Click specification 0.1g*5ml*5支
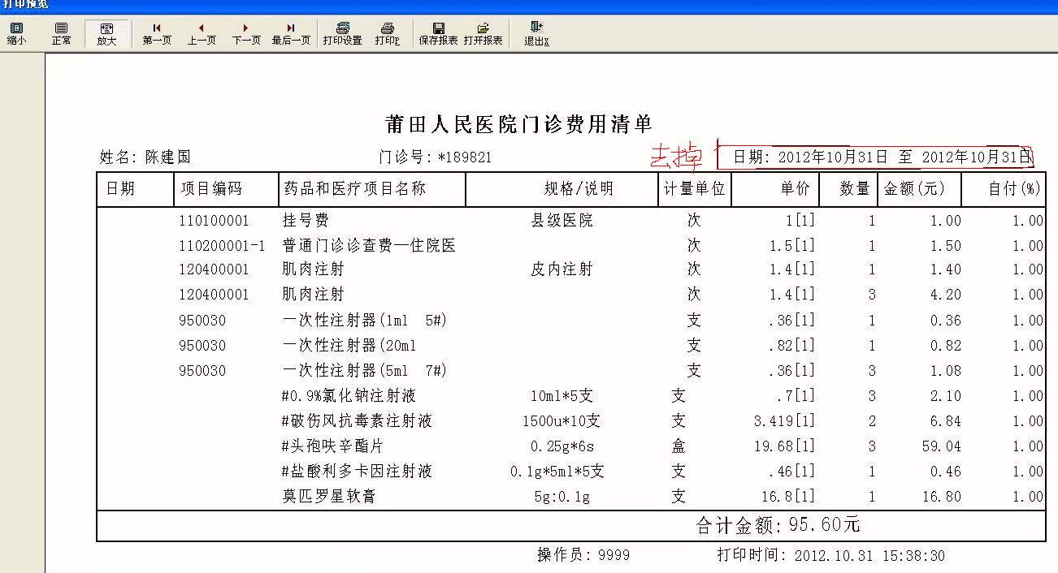 557,472
